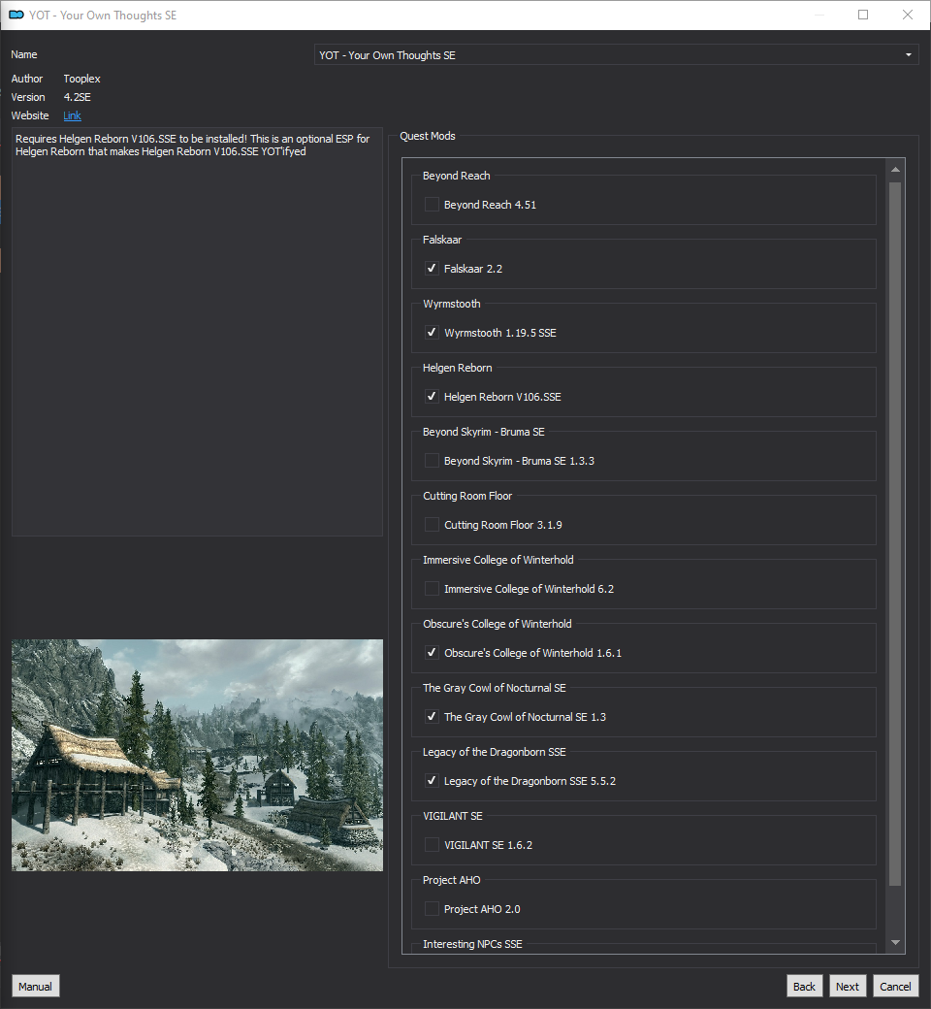
Task: Click the Falskaar group title
Action: 442,240
